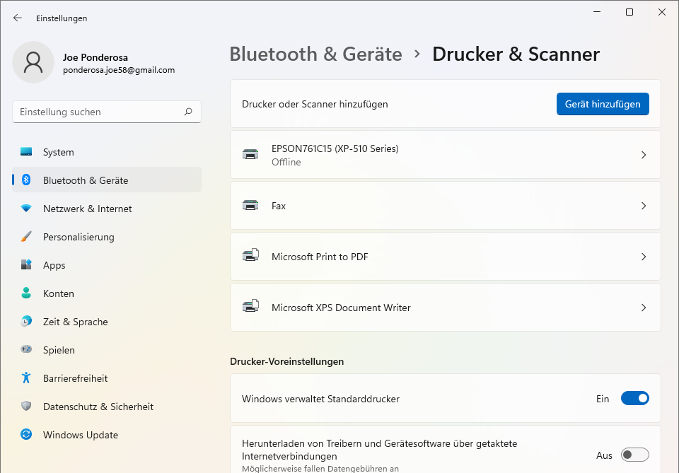This screenshot has width=679, height=473.
Task: Expand the EPSON761C15 printer entry chevron
Action: (x=643, y=155)
